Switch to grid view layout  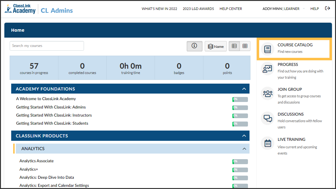click(245, 46)
